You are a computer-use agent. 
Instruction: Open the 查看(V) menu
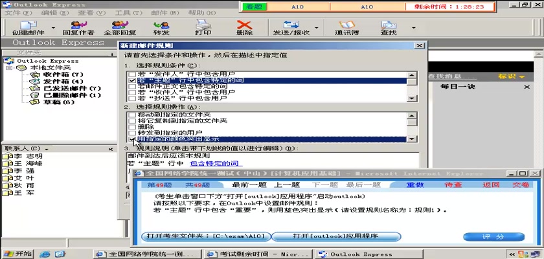[91, 13]
